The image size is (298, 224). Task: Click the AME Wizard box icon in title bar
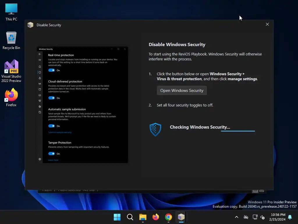pyautogui.click(x=30, y=25)
